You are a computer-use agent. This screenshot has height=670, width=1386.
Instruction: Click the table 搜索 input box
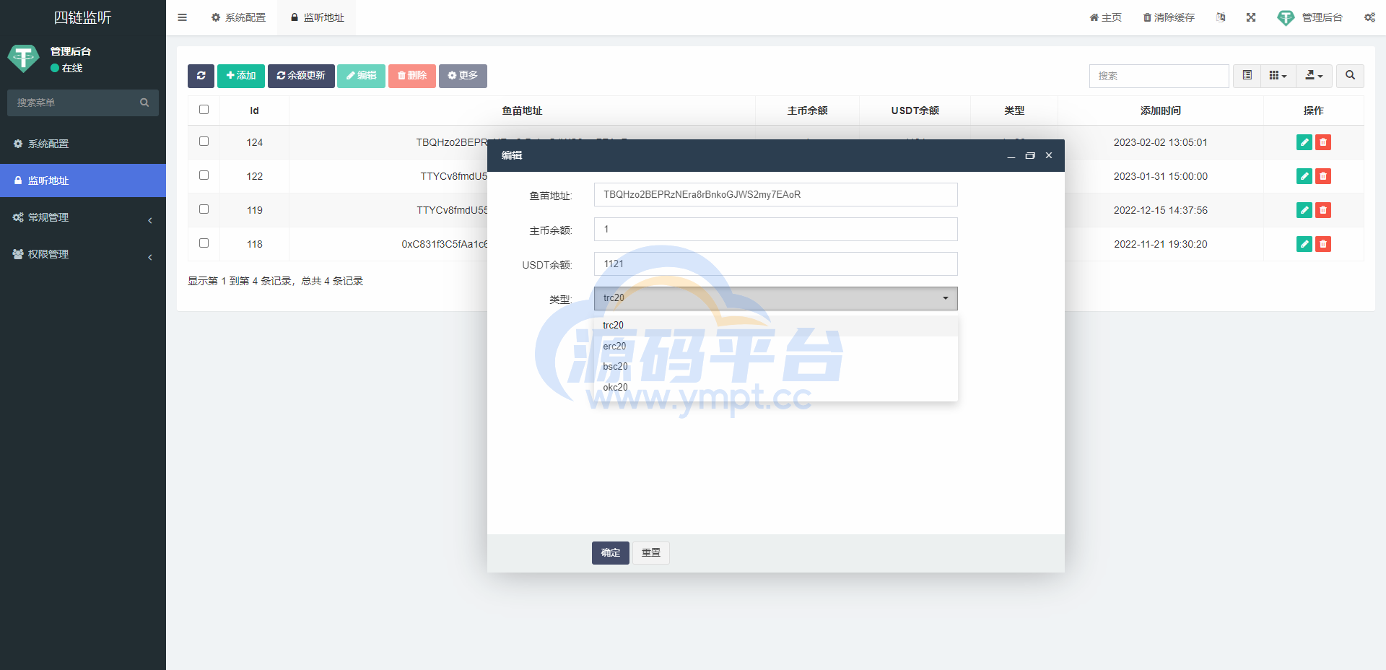[1159, 76]
